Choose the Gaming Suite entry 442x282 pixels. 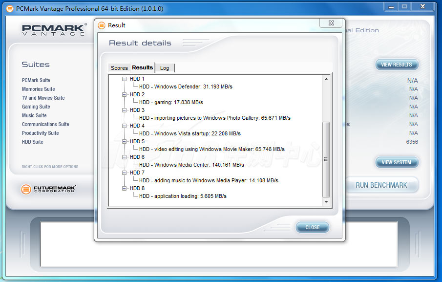coord(36,107)
